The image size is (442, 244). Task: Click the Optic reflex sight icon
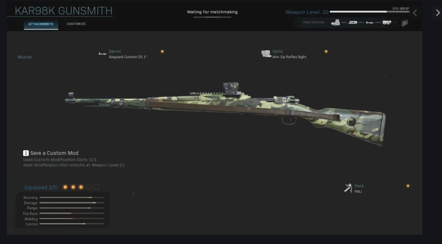click(266, 54)
